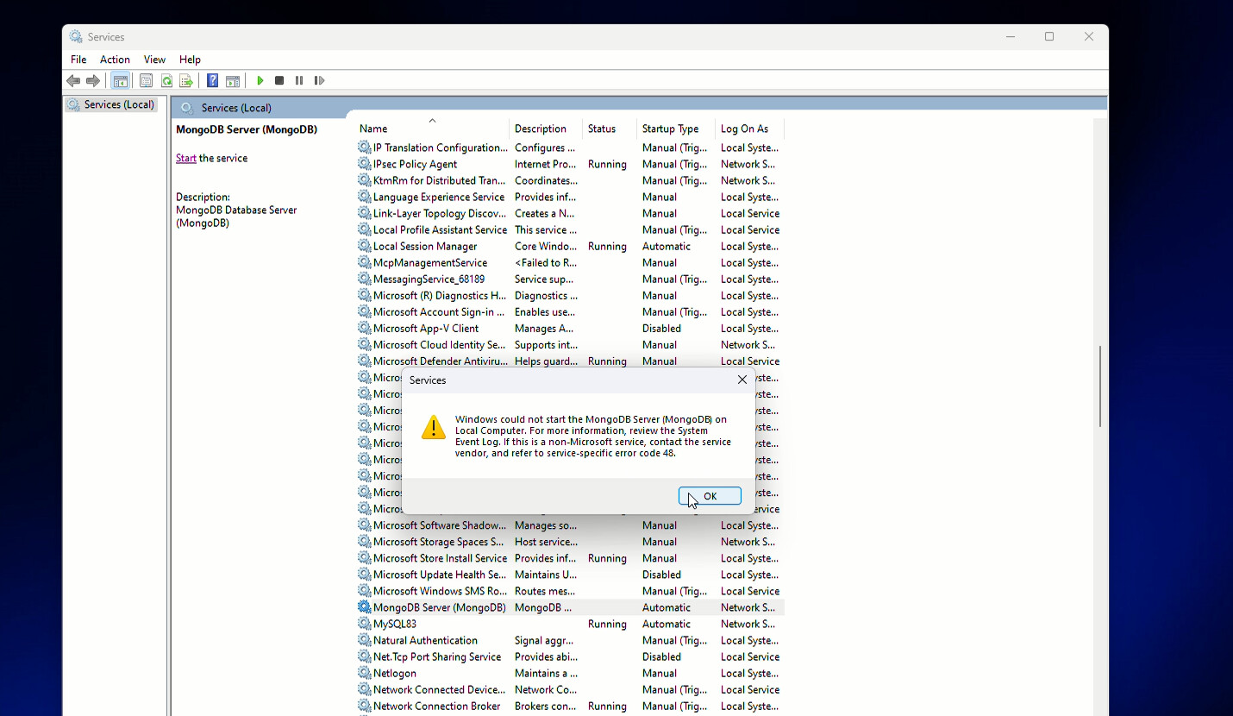Click the Pause Service toolbar icon
The image size is (1233, 716).
pyautogui.click(x=299, y=81)
